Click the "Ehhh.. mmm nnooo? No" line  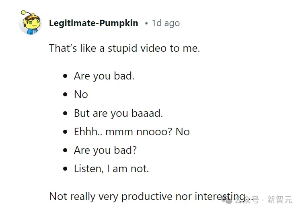[132, 132]
